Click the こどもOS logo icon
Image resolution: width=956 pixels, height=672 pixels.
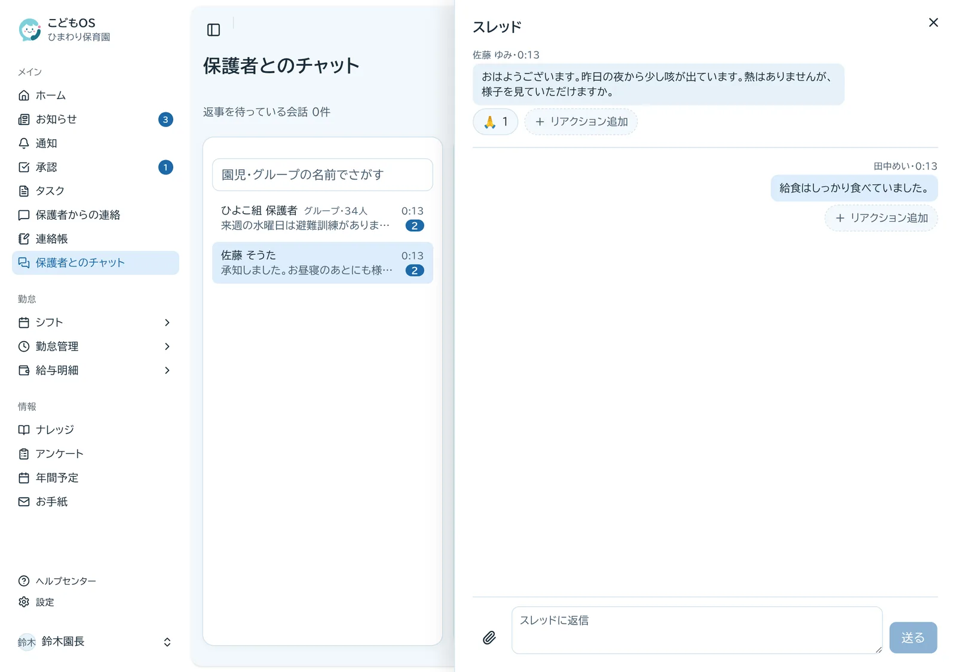[29, 29]
